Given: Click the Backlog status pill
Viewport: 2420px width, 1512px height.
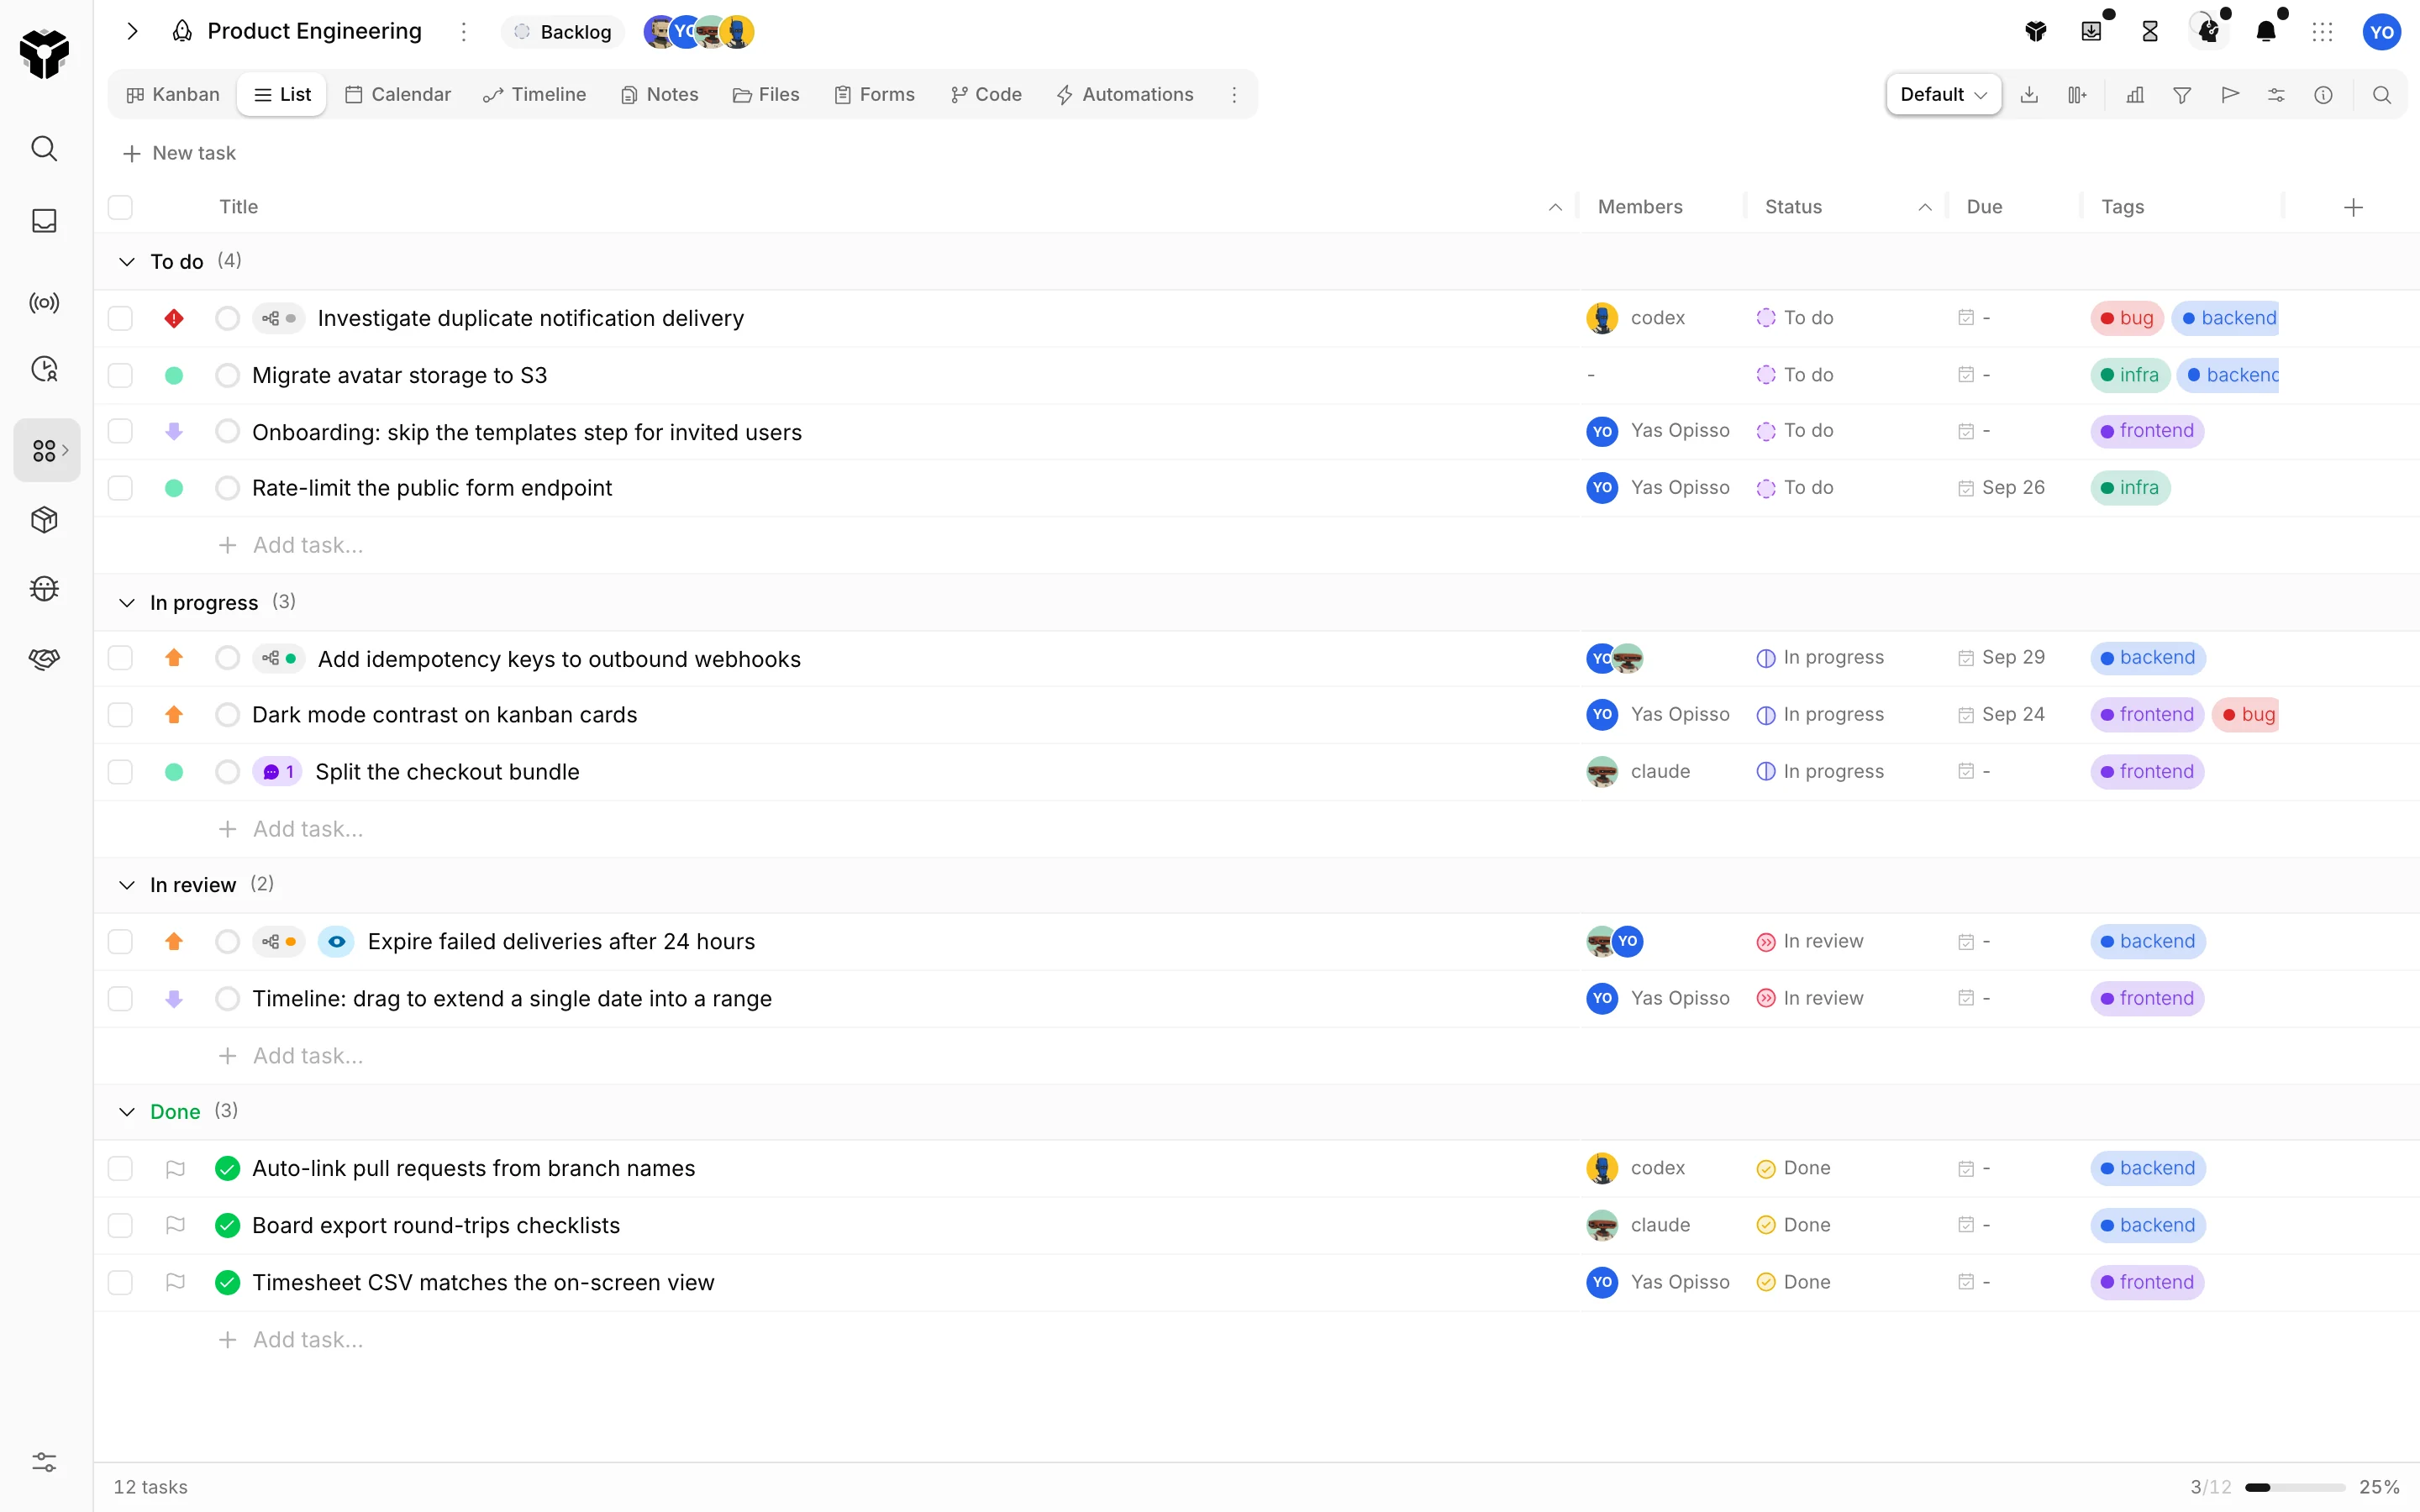Looking at the screenshot, I should tap(563, 32).
